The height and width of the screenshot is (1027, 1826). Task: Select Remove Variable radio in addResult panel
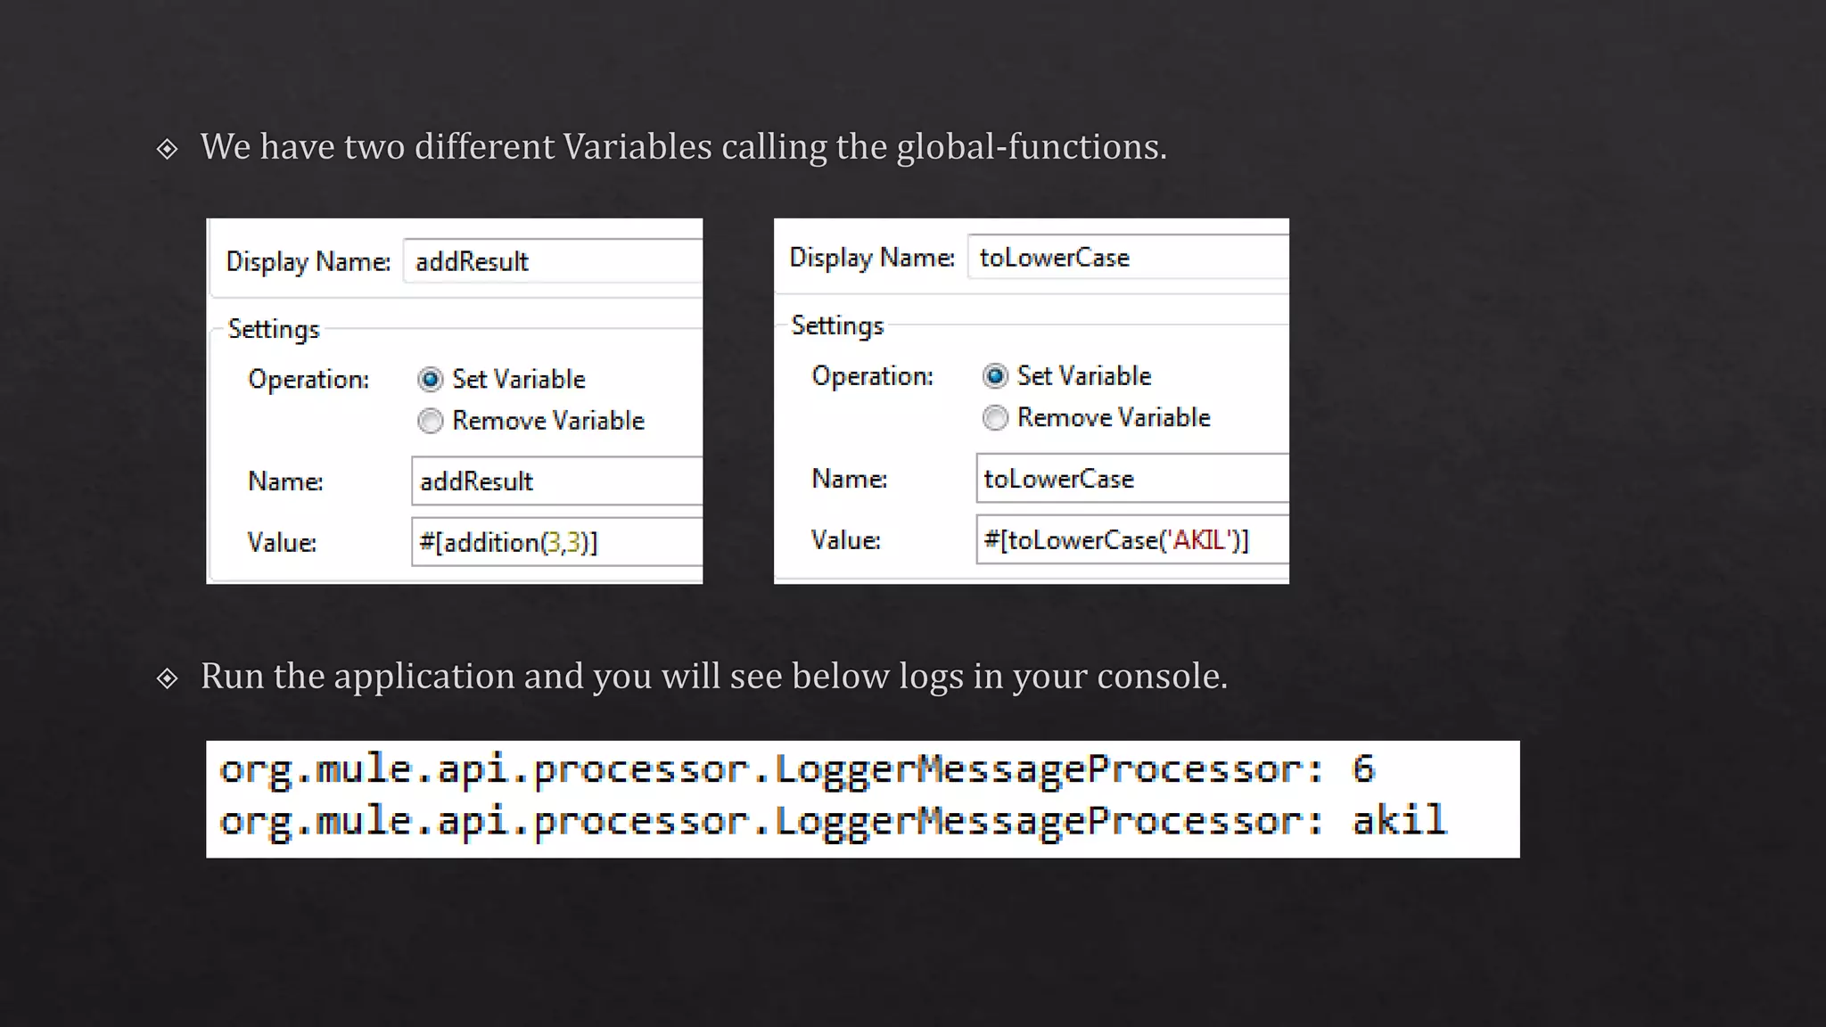click(x=430, y=421)
